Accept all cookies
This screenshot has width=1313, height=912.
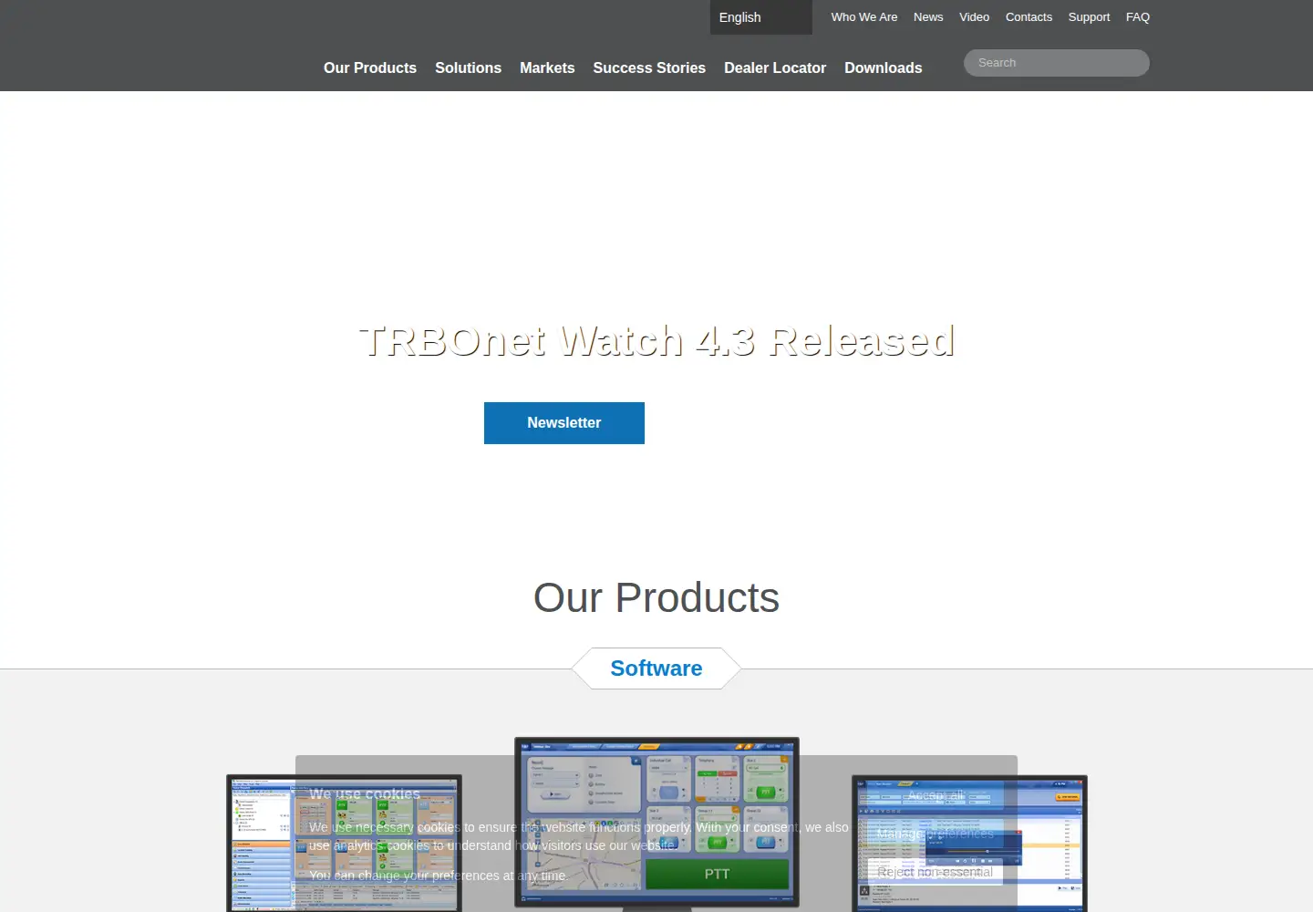[x=936, y=795]
